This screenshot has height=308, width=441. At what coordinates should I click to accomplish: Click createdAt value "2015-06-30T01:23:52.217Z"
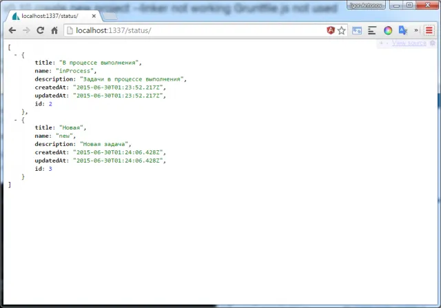tap(118, 88)
